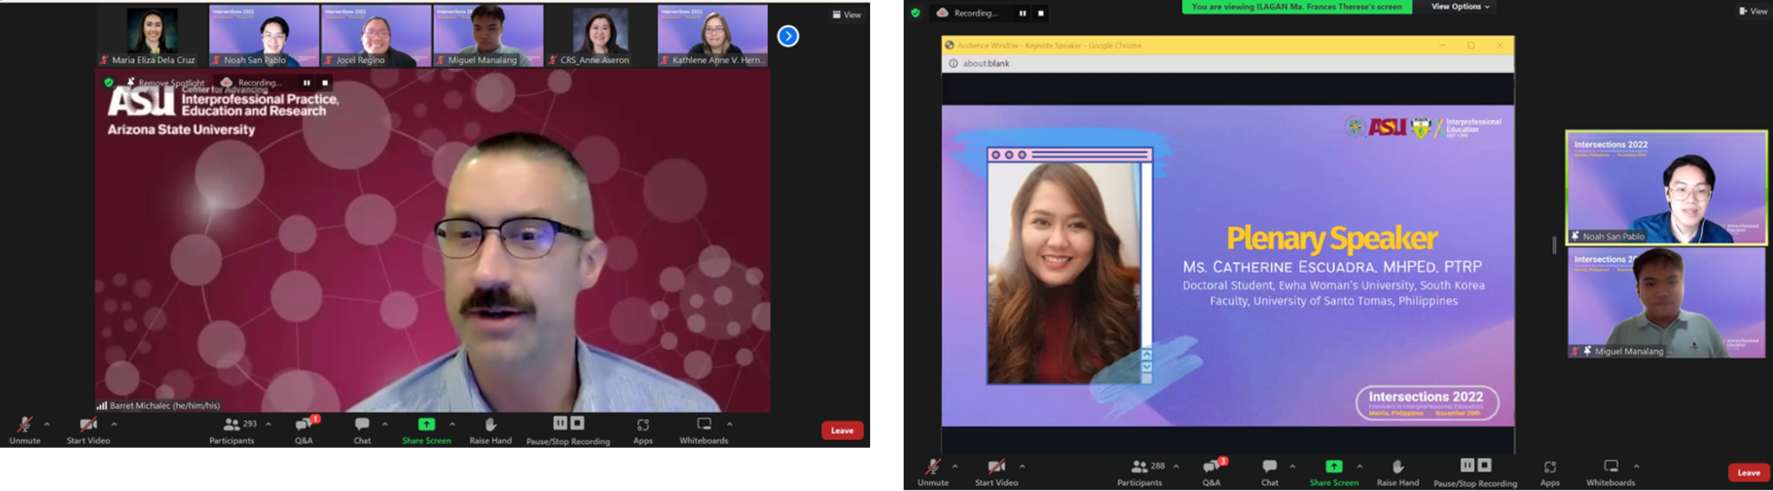
Task: Pause recording in right window bottom toolbar
Action: tap(1467, 465)
